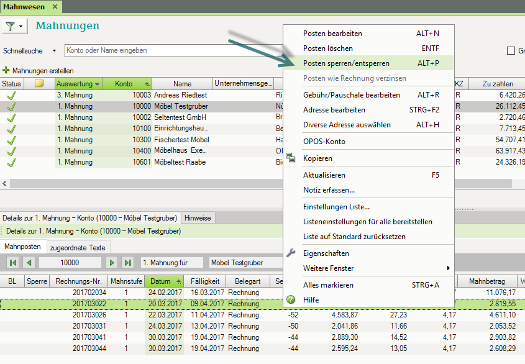Jump to last record navigation arrow
Image resolution: width=525 pixels, height=364 pixels.
coord(127,263)
